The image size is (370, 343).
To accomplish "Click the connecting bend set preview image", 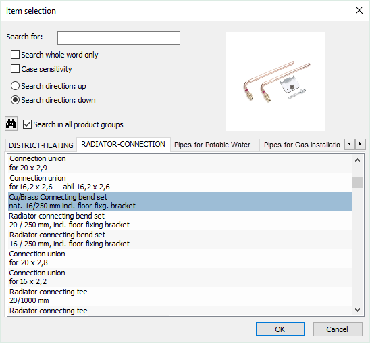I will tap(275, 81).
